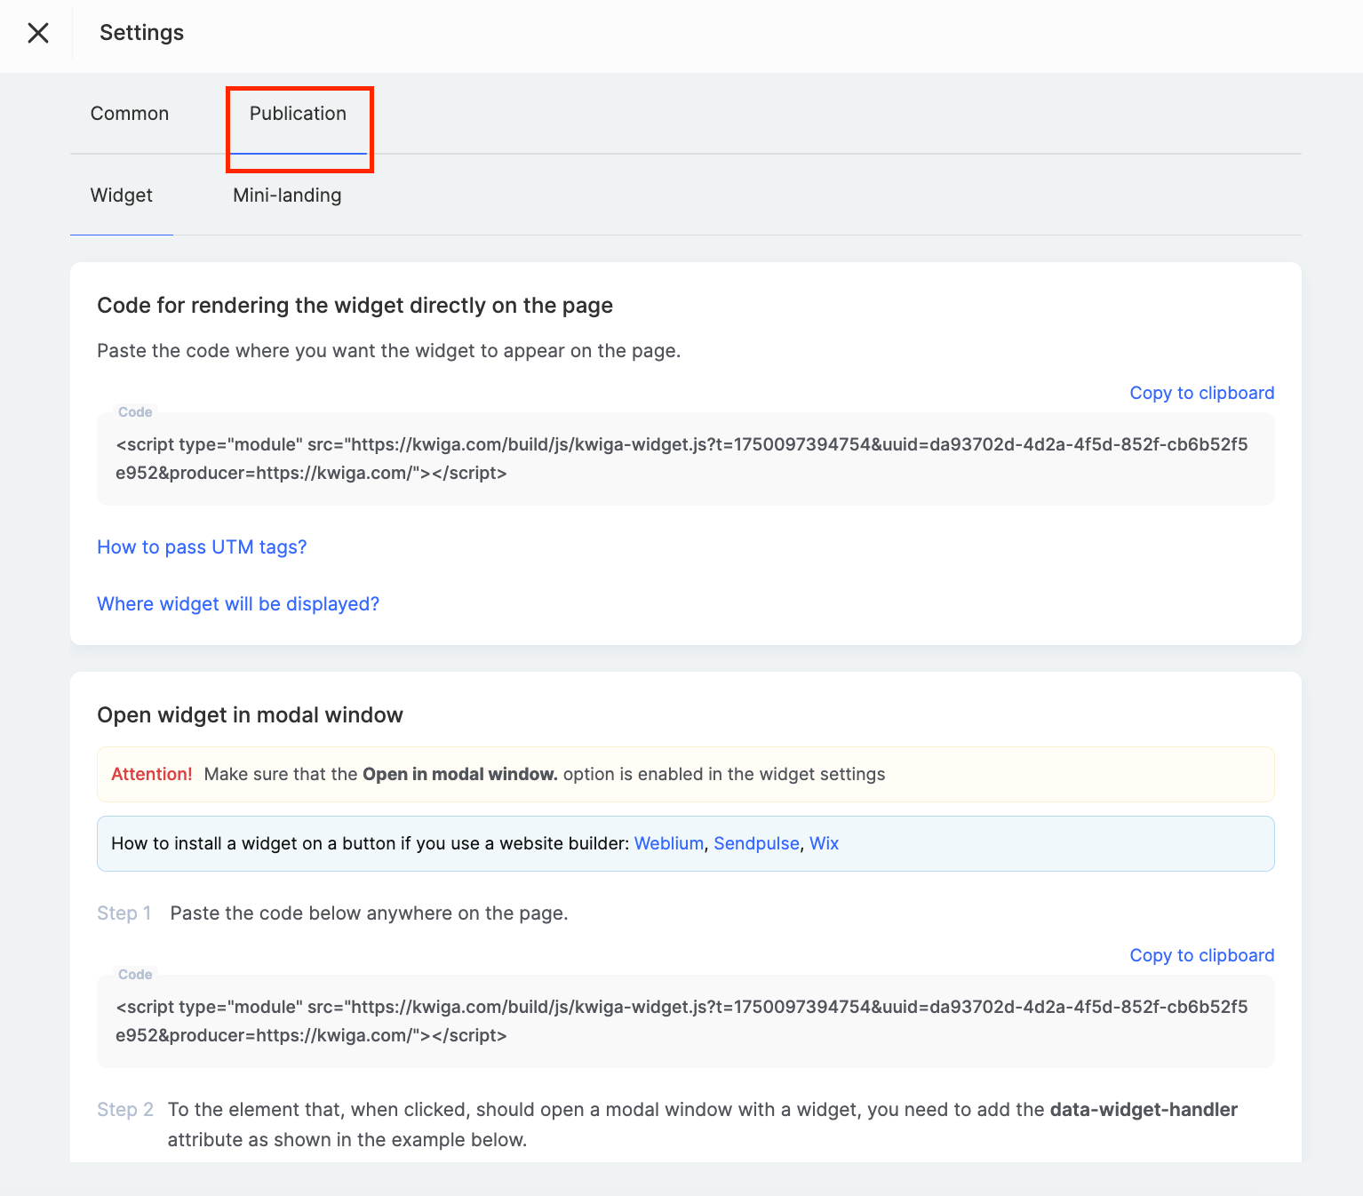Open 'Where widget will be displayed?' link
This screenshot has width=1363, height=1196.
pyautogui.click(x=238, y=604)
